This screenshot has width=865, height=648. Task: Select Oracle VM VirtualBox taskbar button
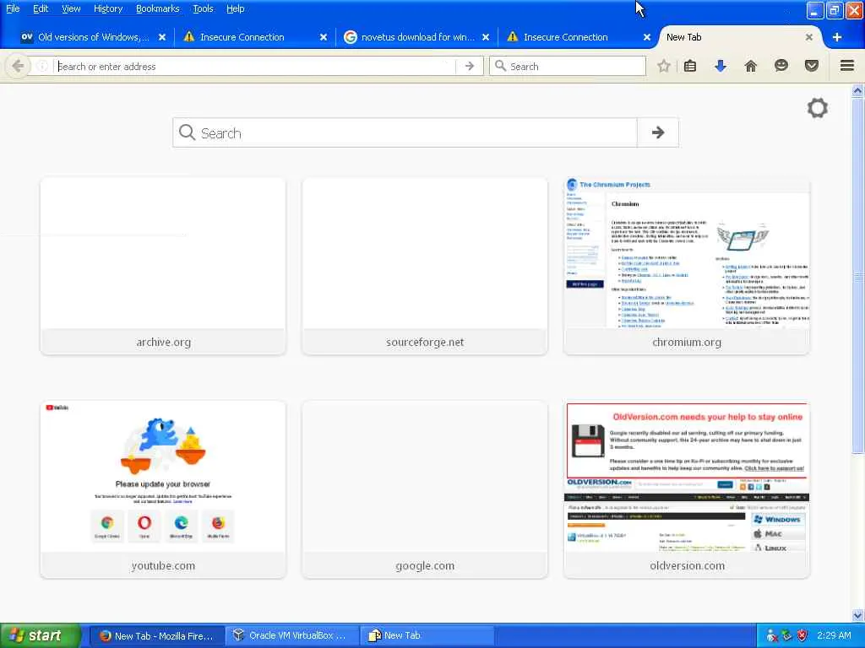(x=291, y=636)
